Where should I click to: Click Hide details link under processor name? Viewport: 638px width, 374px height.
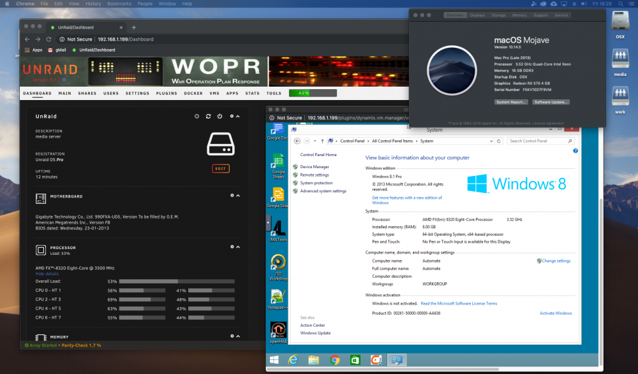(47, 274)
